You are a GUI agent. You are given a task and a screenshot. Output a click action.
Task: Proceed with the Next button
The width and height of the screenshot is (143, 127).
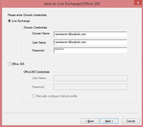coord(109,121)
